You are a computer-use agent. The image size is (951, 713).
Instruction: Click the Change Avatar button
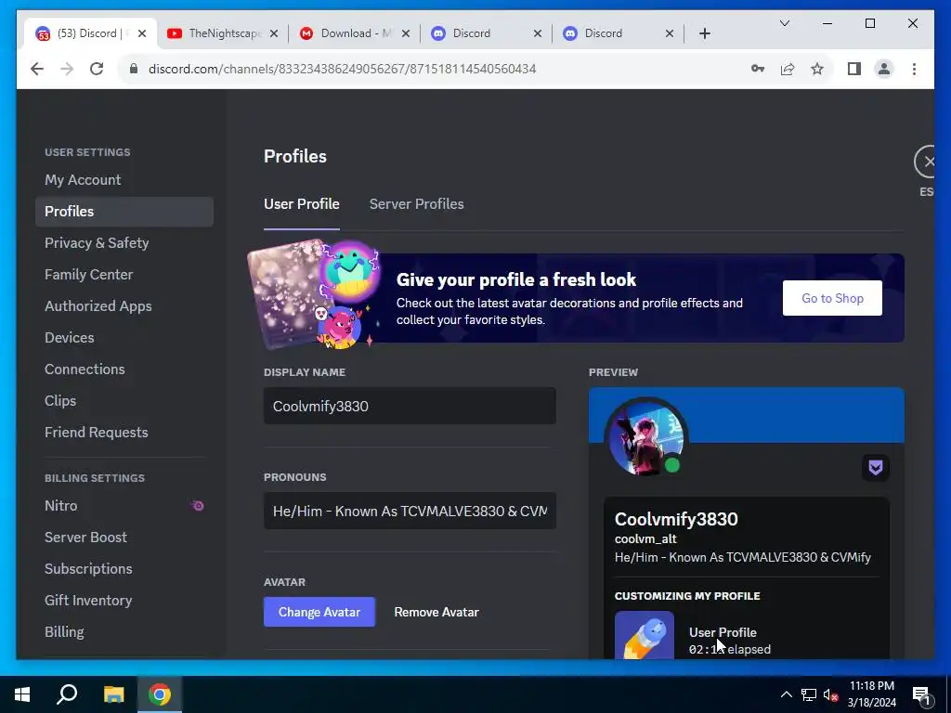319,613
